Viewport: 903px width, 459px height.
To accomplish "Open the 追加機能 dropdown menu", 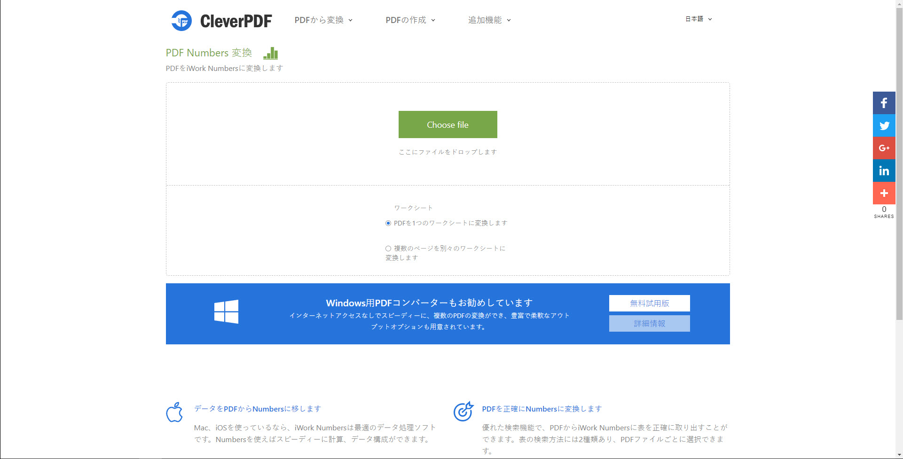I will tap(489, 20).
